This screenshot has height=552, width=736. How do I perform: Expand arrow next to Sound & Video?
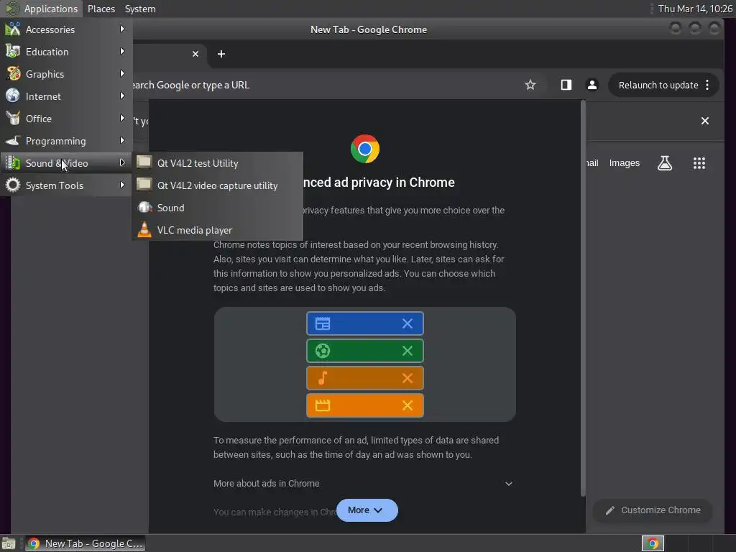[x=122, y=163]
